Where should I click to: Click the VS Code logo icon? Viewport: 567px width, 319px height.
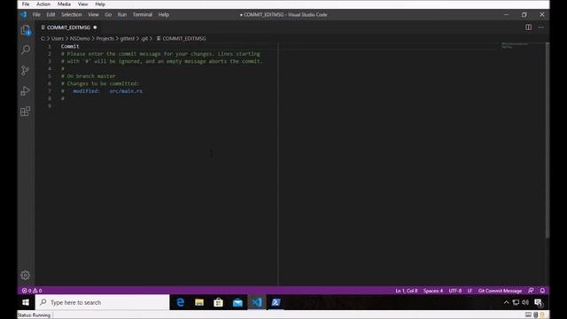(x=24, y=15)
